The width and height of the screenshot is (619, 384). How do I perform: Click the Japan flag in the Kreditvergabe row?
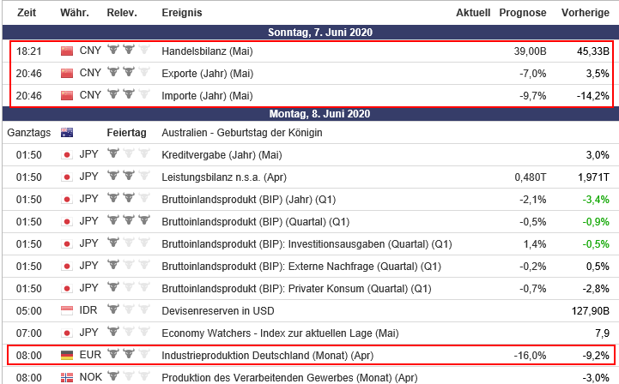67,155
